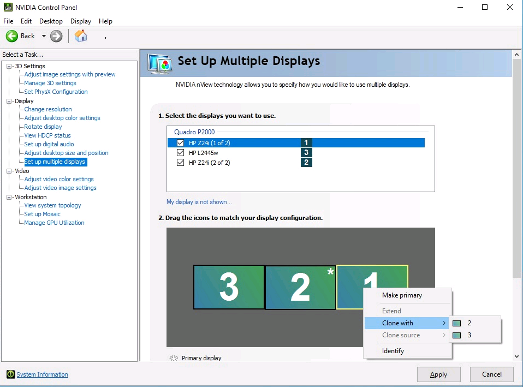Open the Set up Mosaic task

(x=42, y=214)
